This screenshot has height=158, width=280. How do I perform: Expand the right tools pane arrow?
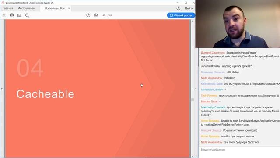tap(196, 89)
